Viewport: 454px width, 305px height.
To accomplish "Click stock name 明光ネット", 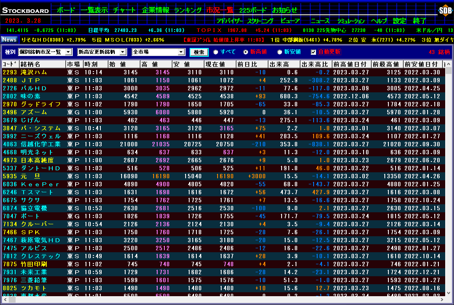I will tap(37, 152).
